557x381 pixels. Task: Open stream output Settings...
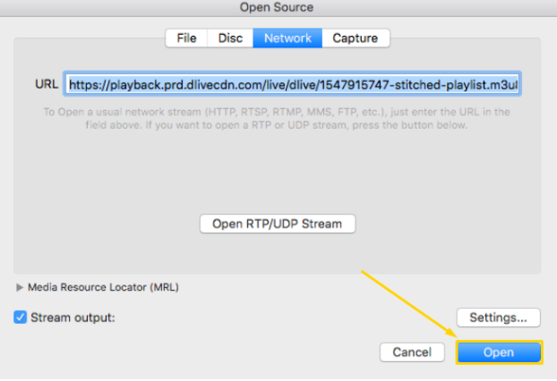click(499, 317)
